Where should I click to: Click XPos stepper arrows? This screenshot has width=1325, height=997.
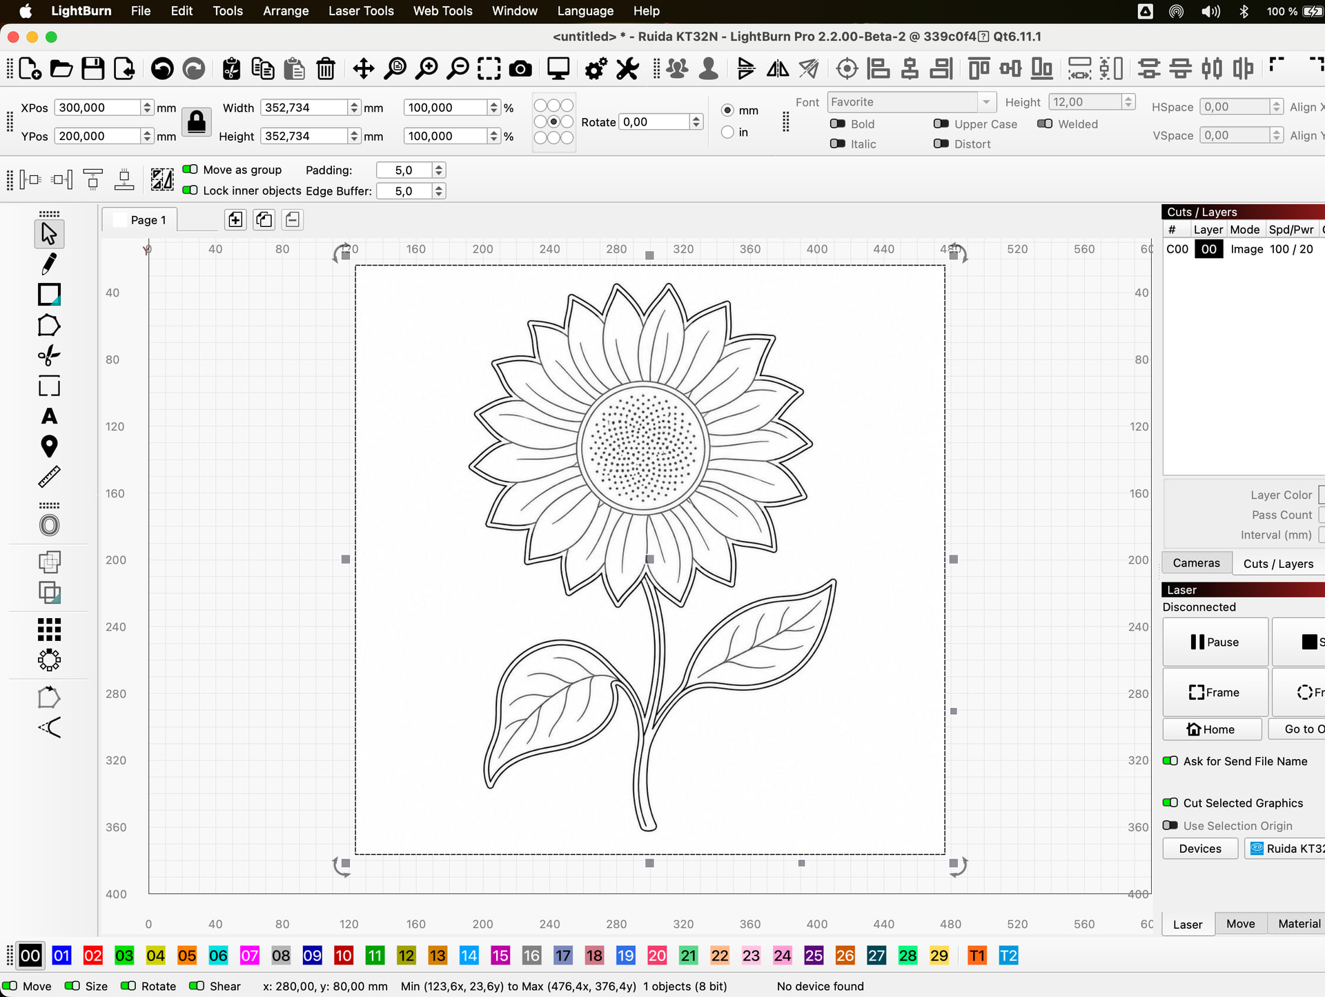147,107
